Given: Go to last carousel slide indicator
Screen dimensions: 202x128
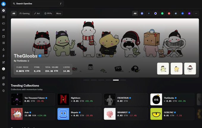Looking at the screenshot, I should click(x=123, y=80).
